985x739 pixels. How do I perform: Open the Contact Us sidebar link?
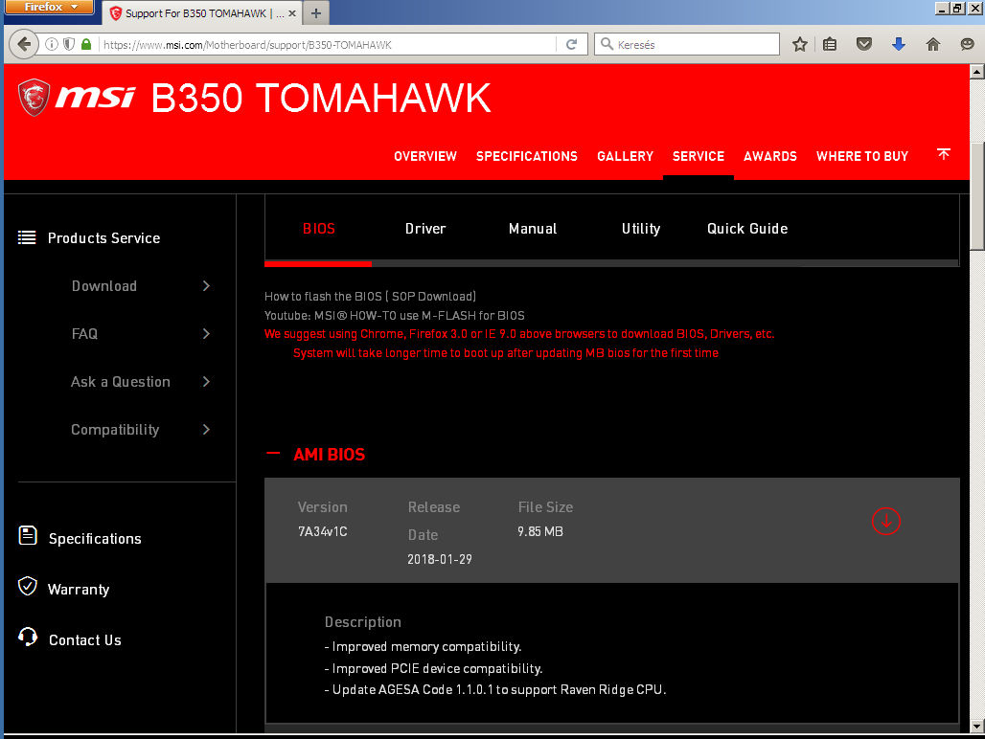(x=85, y=639)
